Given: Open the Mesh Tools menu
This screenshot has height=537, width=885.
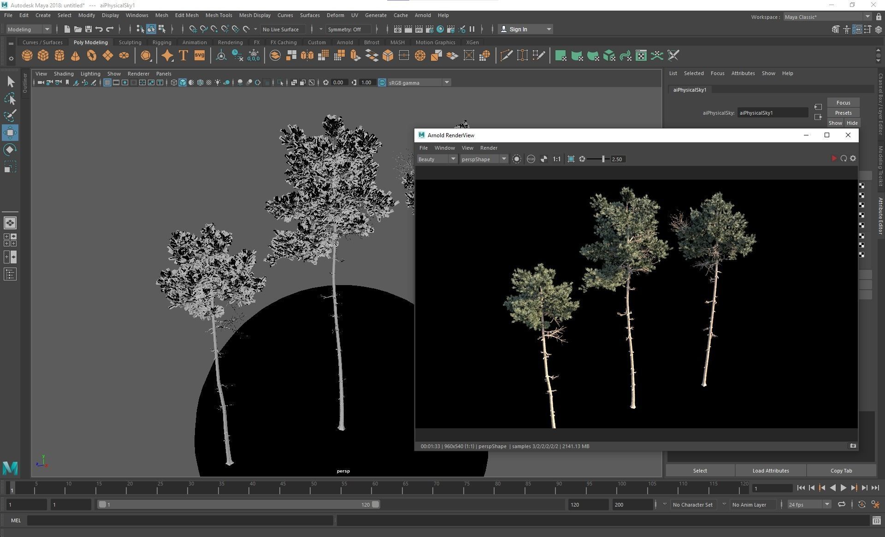Looking at the screenshot, I should [x=218, y=15].
